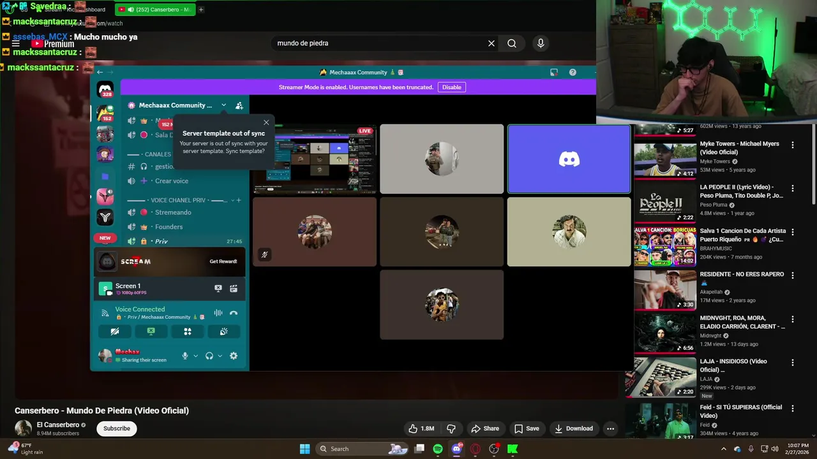
Task: Stop streaming Screen 1
Action: pos(218,289)
